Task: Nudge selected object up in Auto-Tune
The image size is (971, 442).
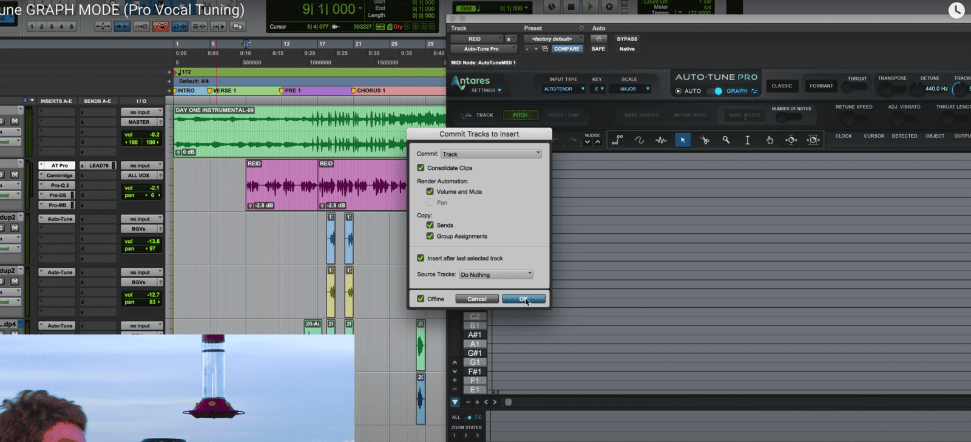Action: (598, 142)
